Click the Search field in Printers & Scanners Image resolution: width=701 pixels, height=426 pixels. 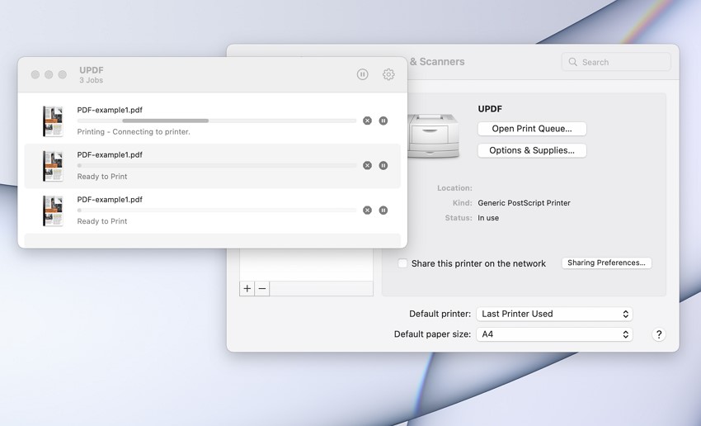point(616,62)
